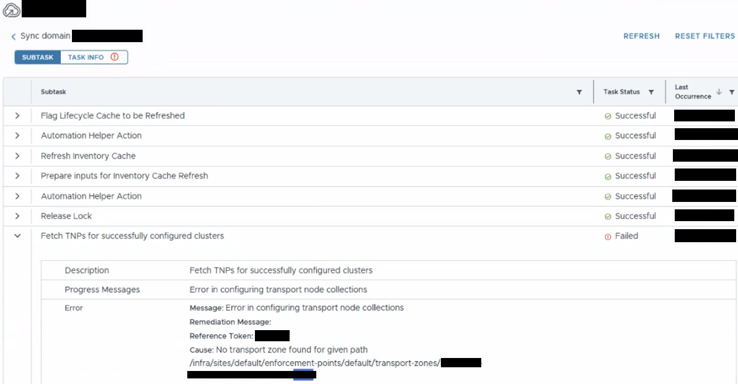Click the Task Info error alert icon

pos(114,57)
